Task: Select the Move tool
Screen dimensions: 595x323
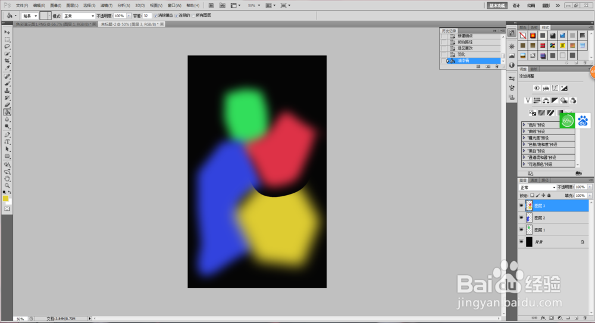Action: point(7,32)
